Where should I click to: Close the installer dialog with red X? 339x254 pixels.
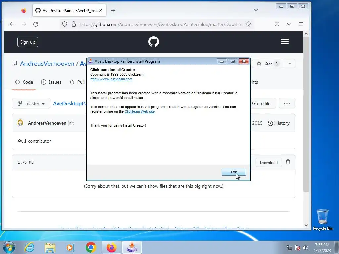tap(244, 61)
